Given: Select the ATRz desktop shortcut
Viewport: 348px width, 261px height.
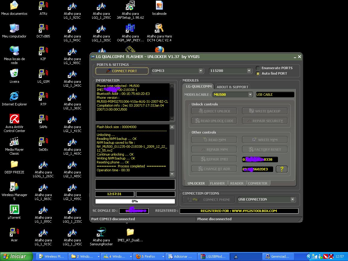Looking at the screenshot, I should tap(43, 8).
